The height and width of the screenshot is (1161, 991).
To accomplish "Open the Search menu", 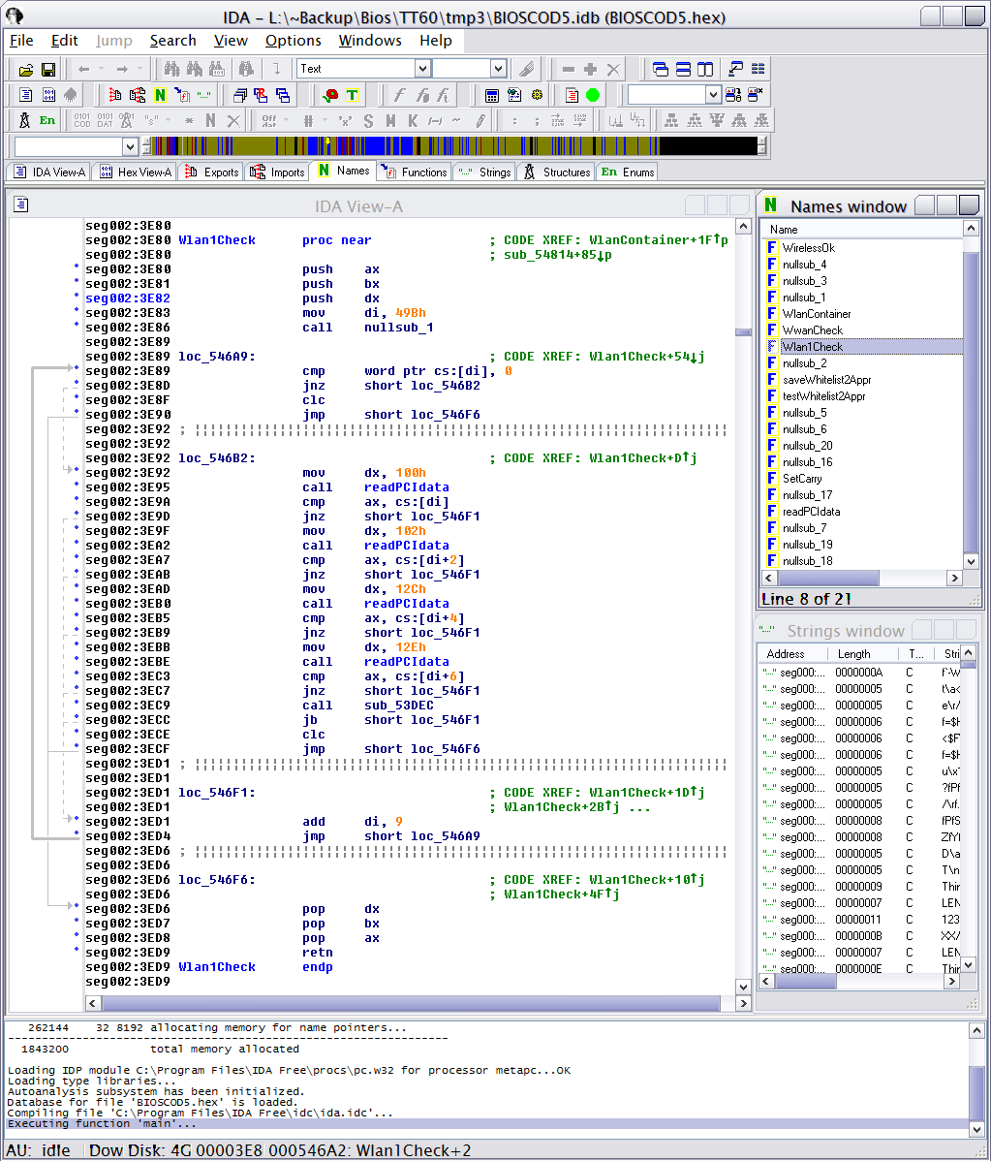I will click(173, 41).
